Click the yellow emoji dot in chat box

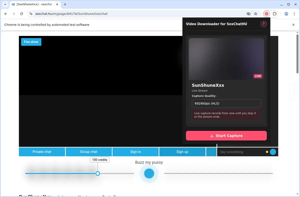(x=267, y=152)
